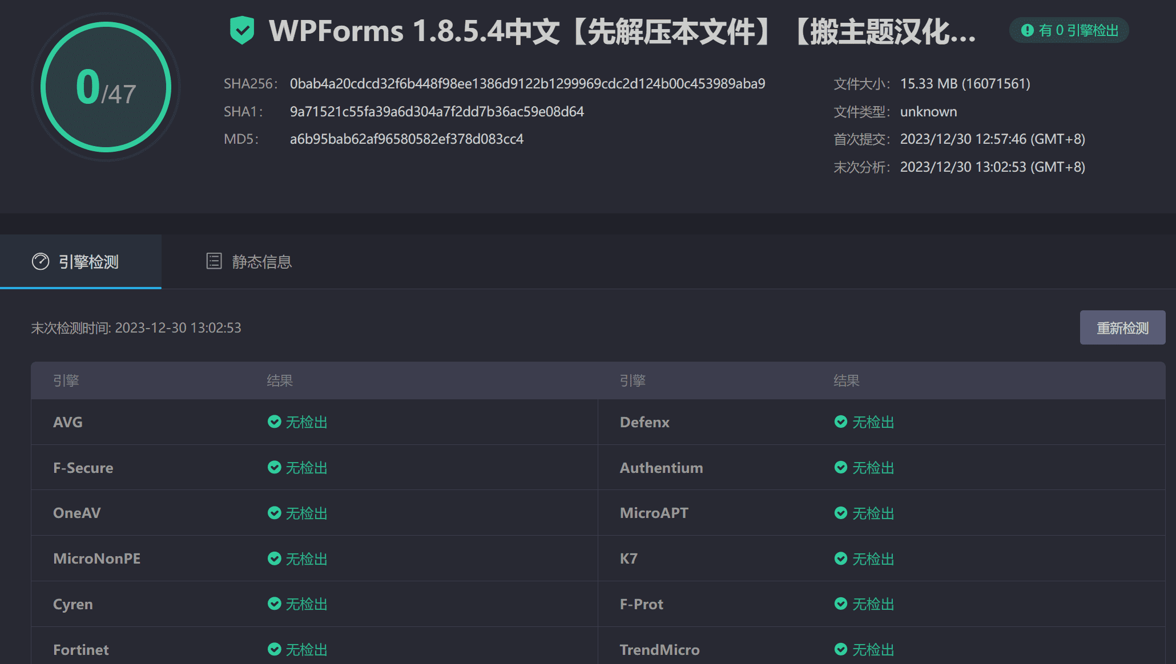
Task: Click the green shield icon beside WPForms title
Action: (x=242, y=30)
